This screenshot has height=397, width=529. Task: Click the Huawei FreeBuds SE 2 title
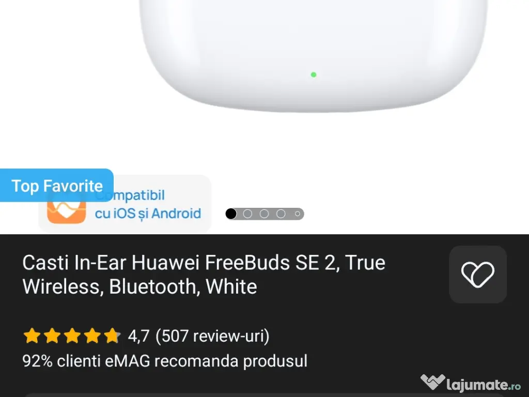point(204,274)
